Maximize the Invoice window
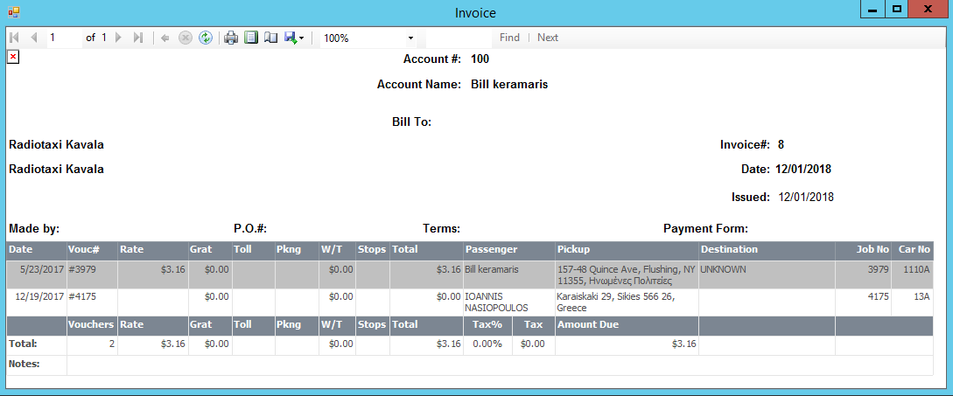 896,9
